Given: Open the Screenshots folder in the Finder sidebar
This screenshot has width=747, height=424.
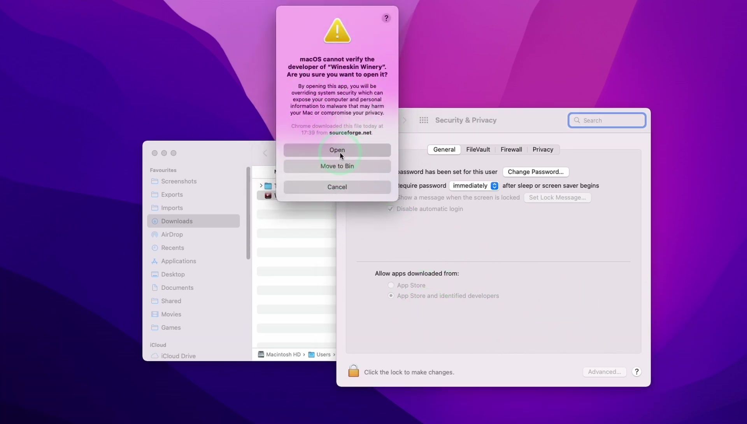Looking at the screenshot, I should coord(193,181).
